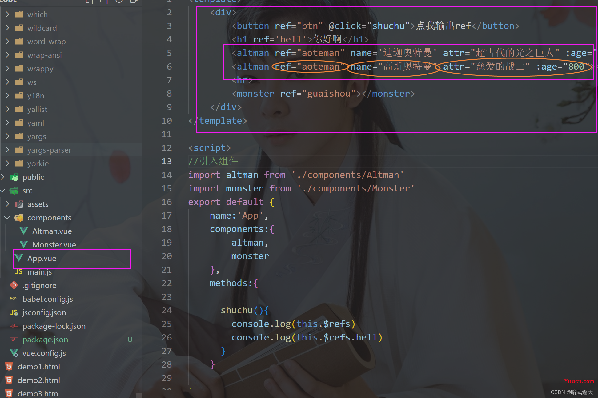
Task: Open the package.json file
Action: coord(45,340)
